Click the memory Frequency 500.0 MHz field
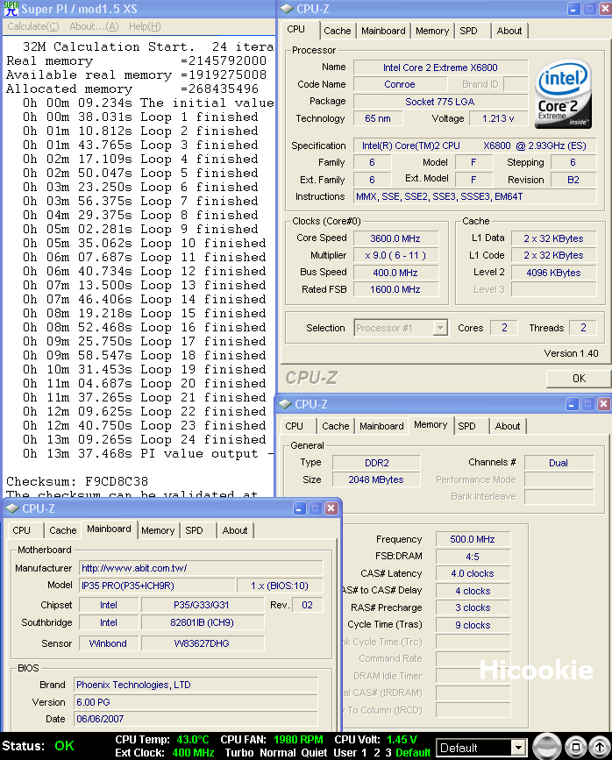The width and height of the screenshot is (612, 760). (473, 539)
